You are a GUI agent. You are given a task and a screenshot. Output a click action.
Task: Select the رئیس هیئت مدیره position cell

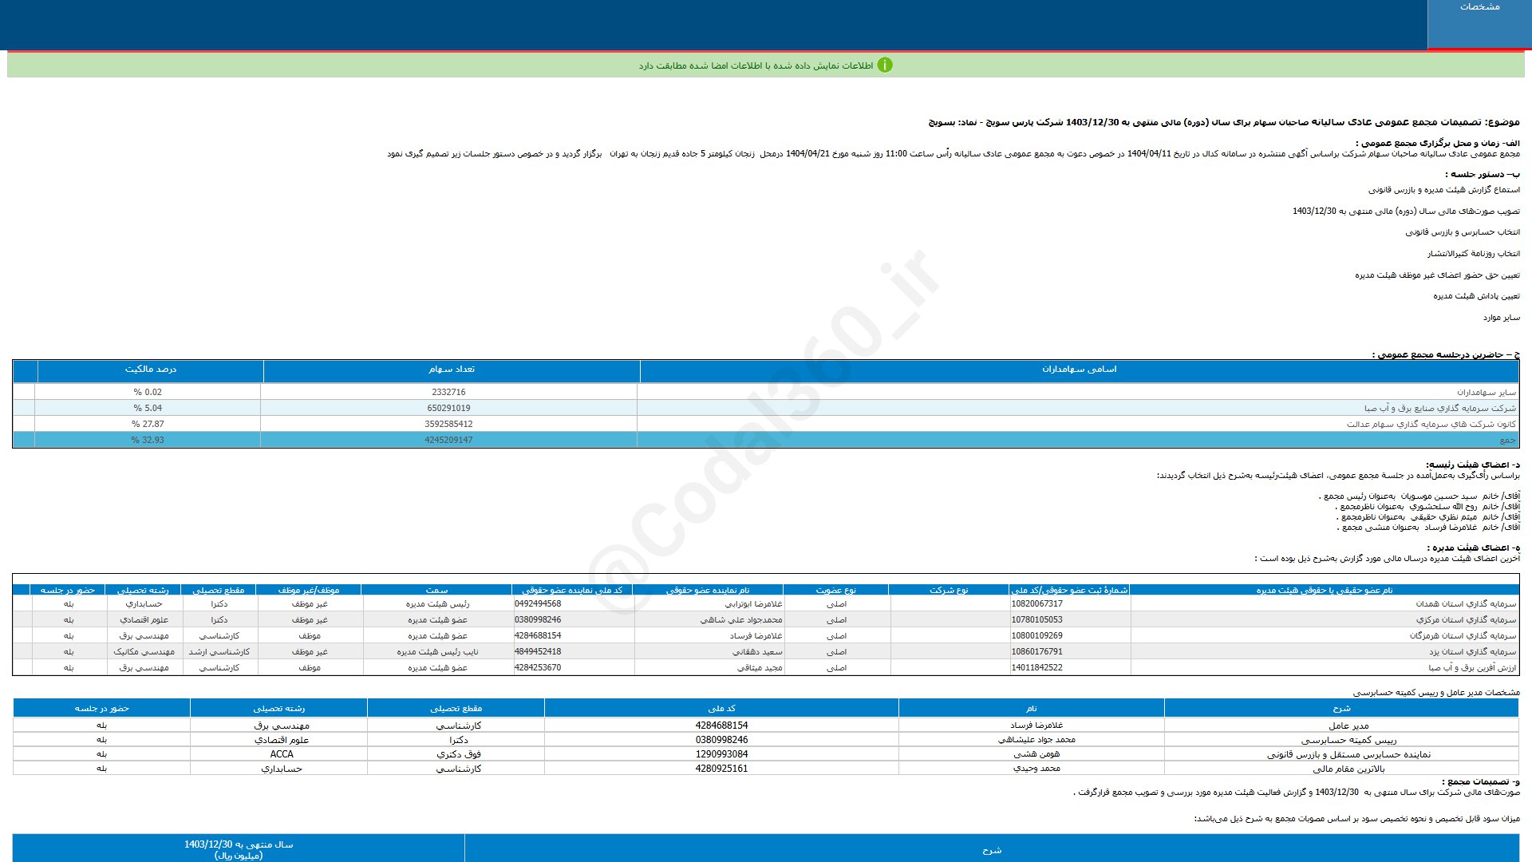coord(436,604)
